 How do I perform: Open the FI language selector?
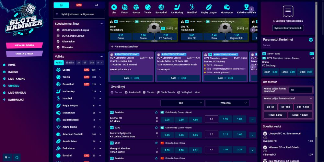point(7,157)
